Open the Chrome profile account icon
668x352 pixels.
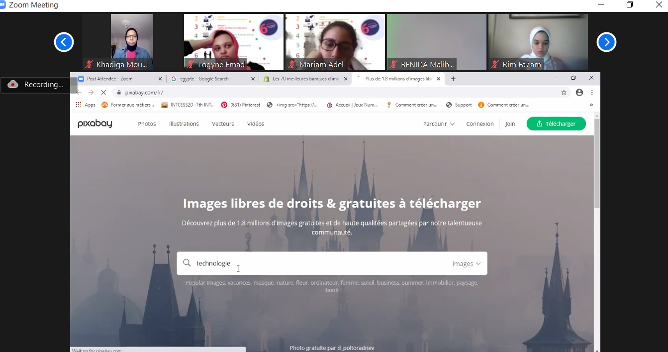[x=579, y=93]
